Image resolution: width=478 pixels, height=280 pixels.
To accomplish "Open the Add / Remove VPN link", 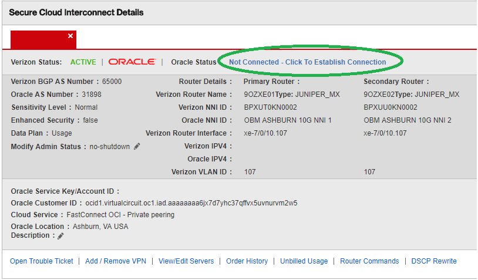I will tap(116, 261).
